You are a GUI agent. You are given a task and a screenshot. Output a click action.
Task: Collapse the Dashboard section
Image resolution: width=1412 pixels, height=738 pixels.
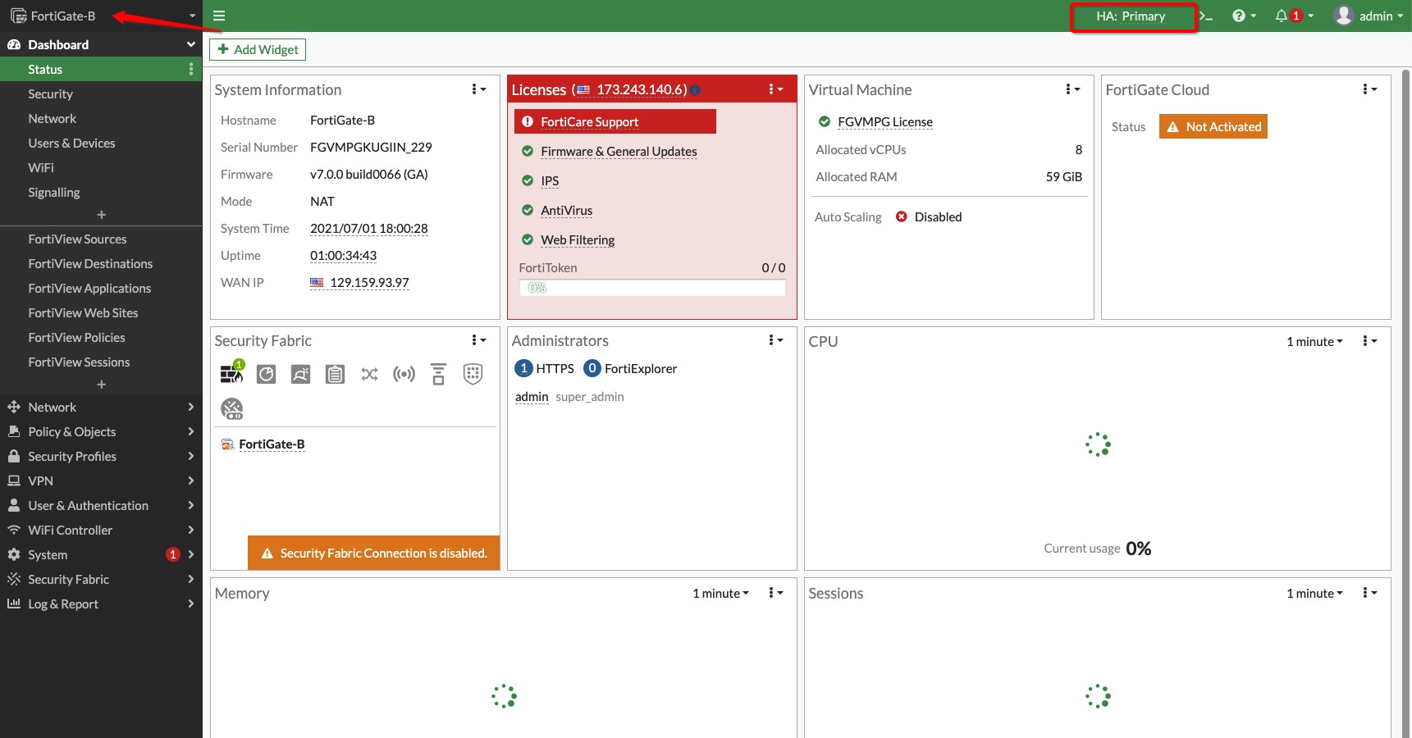tap(101, 45)
